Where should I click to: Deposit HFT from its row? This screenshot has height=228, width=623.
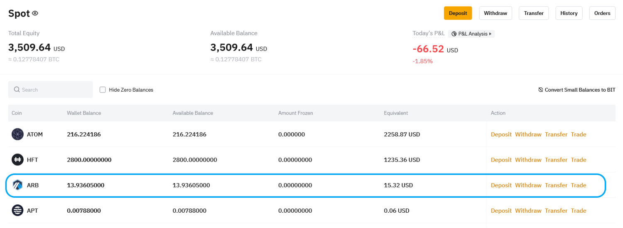(x=501, y=160)
